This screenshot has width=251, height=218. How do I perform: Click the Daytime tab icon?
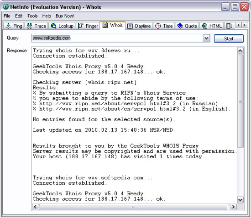click(x=130, y=26)
